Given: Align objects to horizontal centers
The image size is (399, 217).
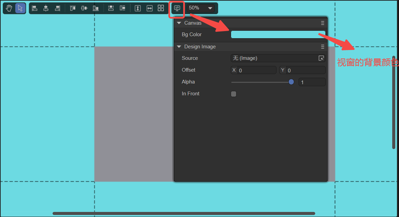Looking at the screenshot, I should click(46, 8).
